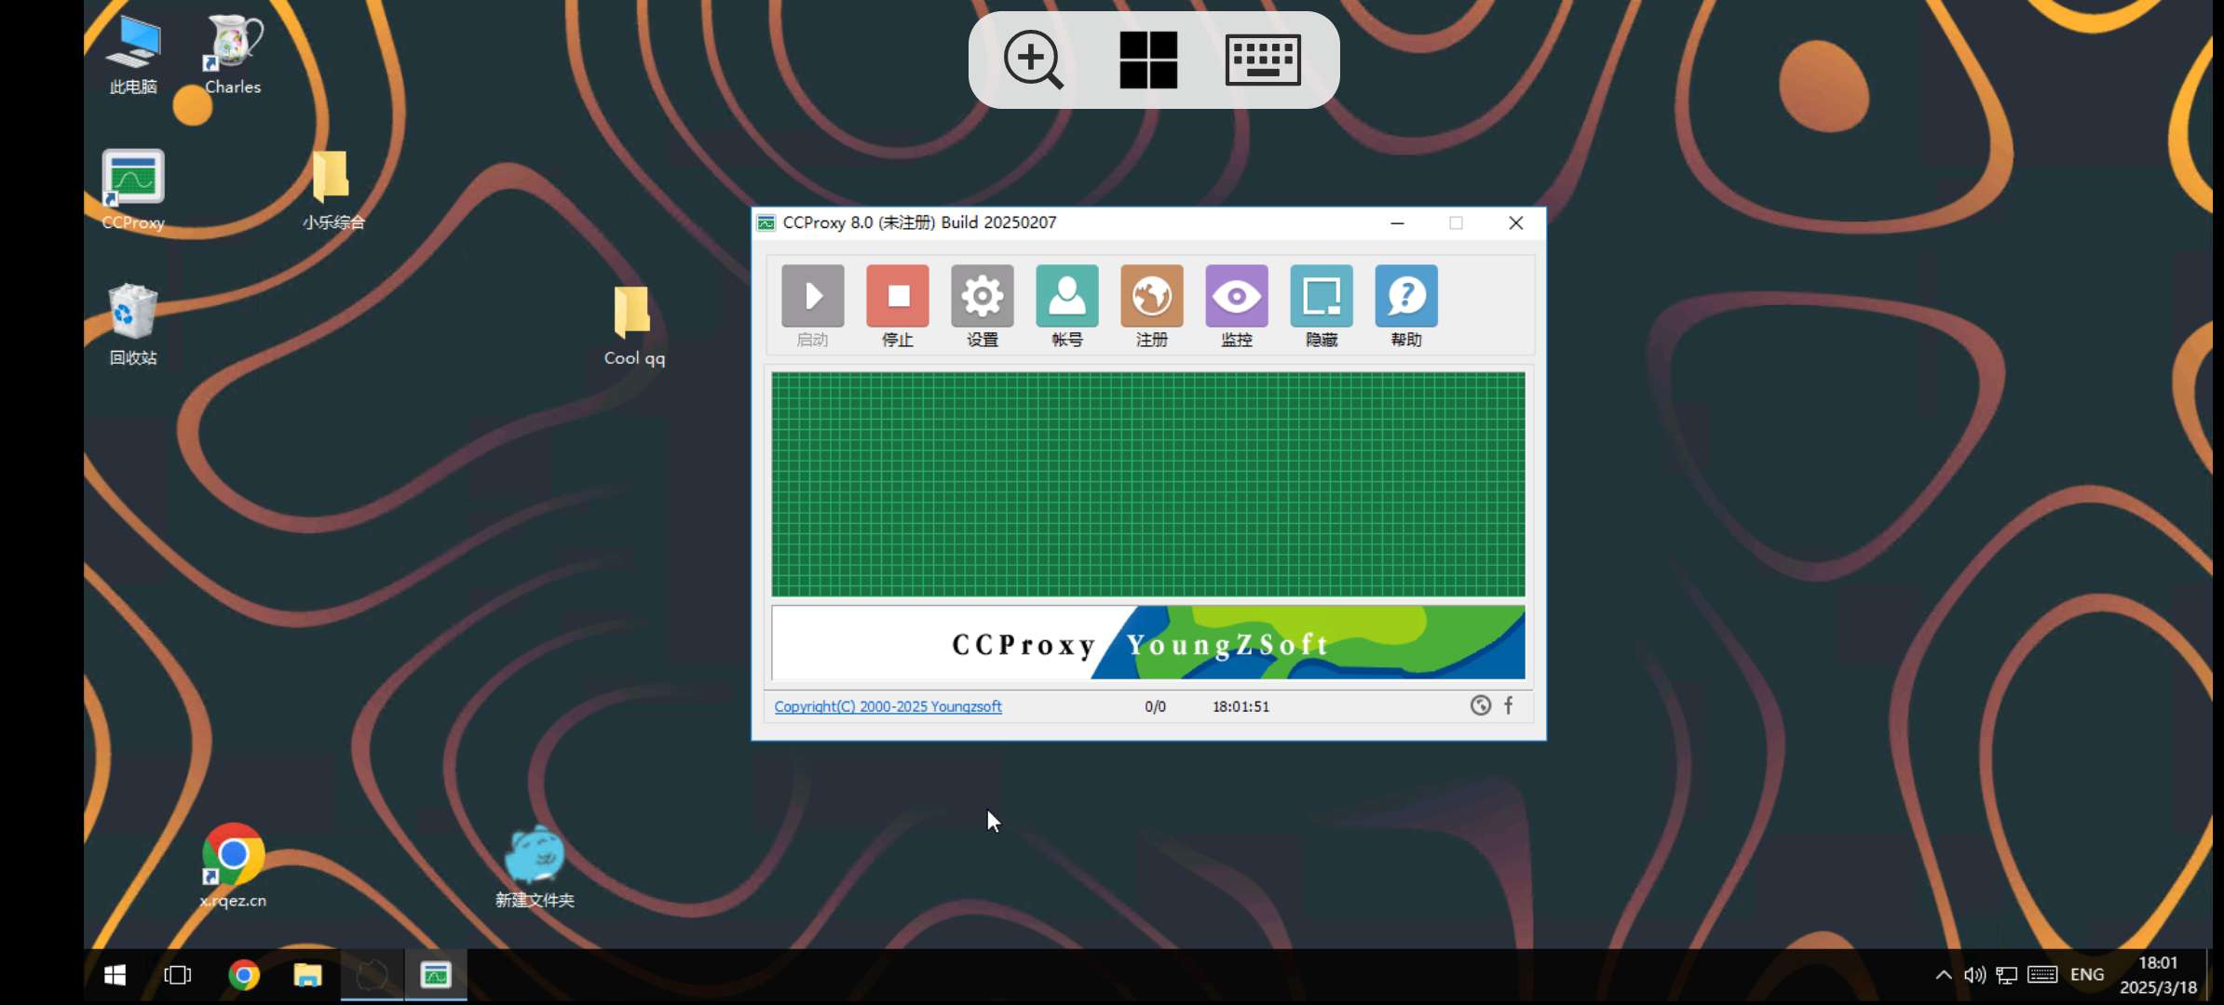Open the 注册 registration dialog
The height and width of the screenshot is (1005, 2224).
click(x=1151, y=306)
